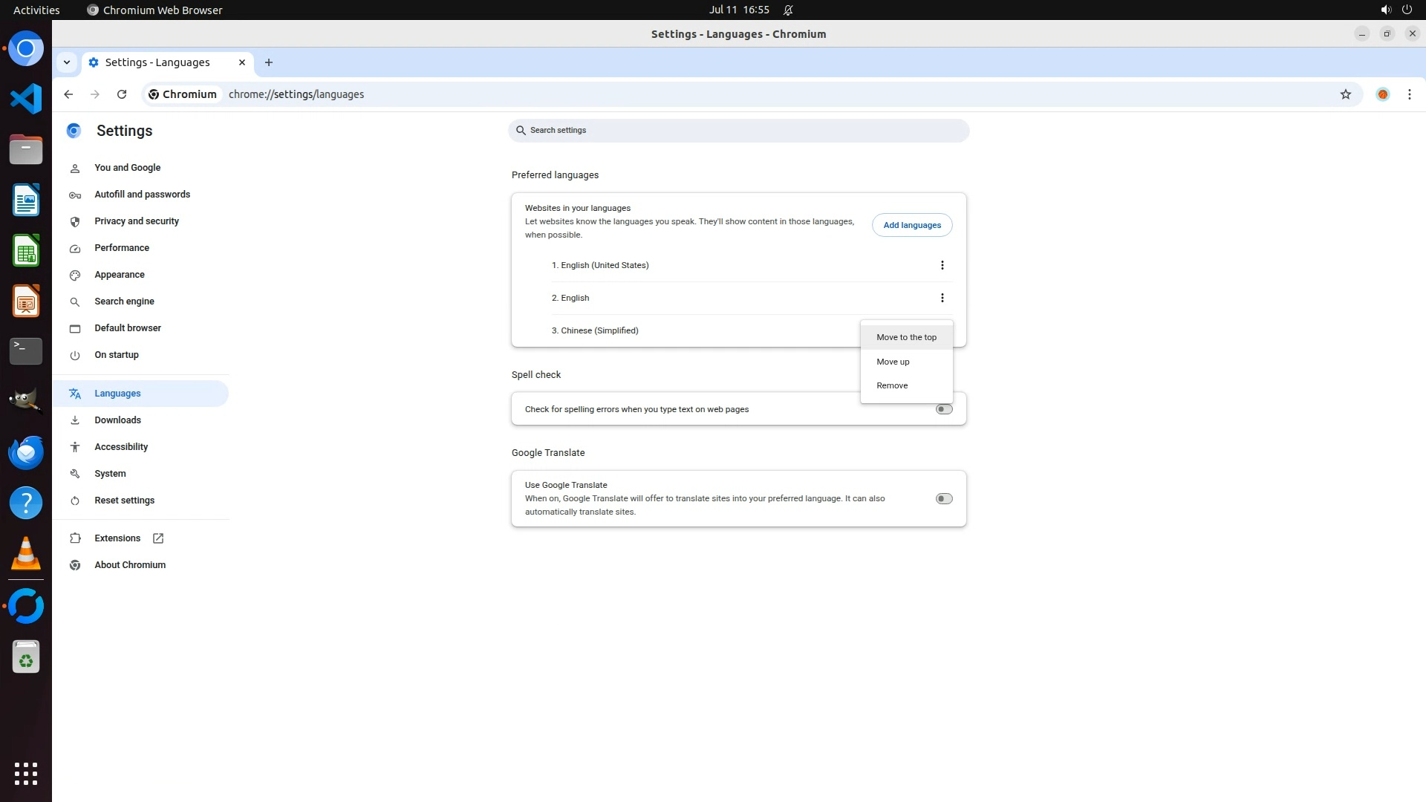Reload the settings page
This screenshot has width=1426, height=802.
coord(122,94)
